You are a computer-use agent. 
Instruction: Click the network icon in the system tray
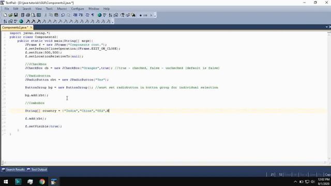307,181
